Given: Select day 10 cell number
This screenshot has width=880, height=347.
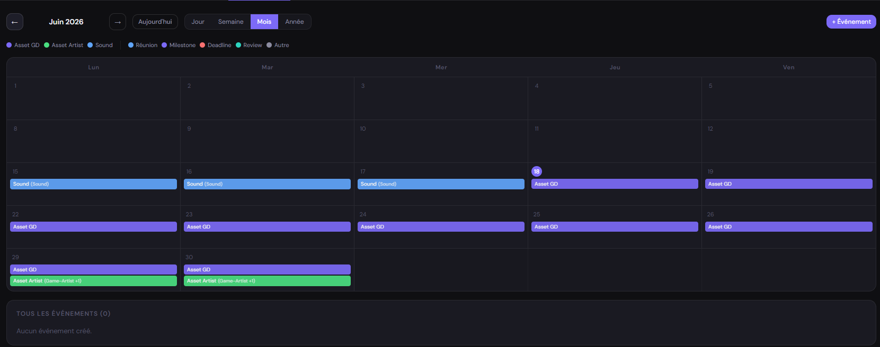Looking at the screenshot, I should pyautogui.click(x=363, y=129).
